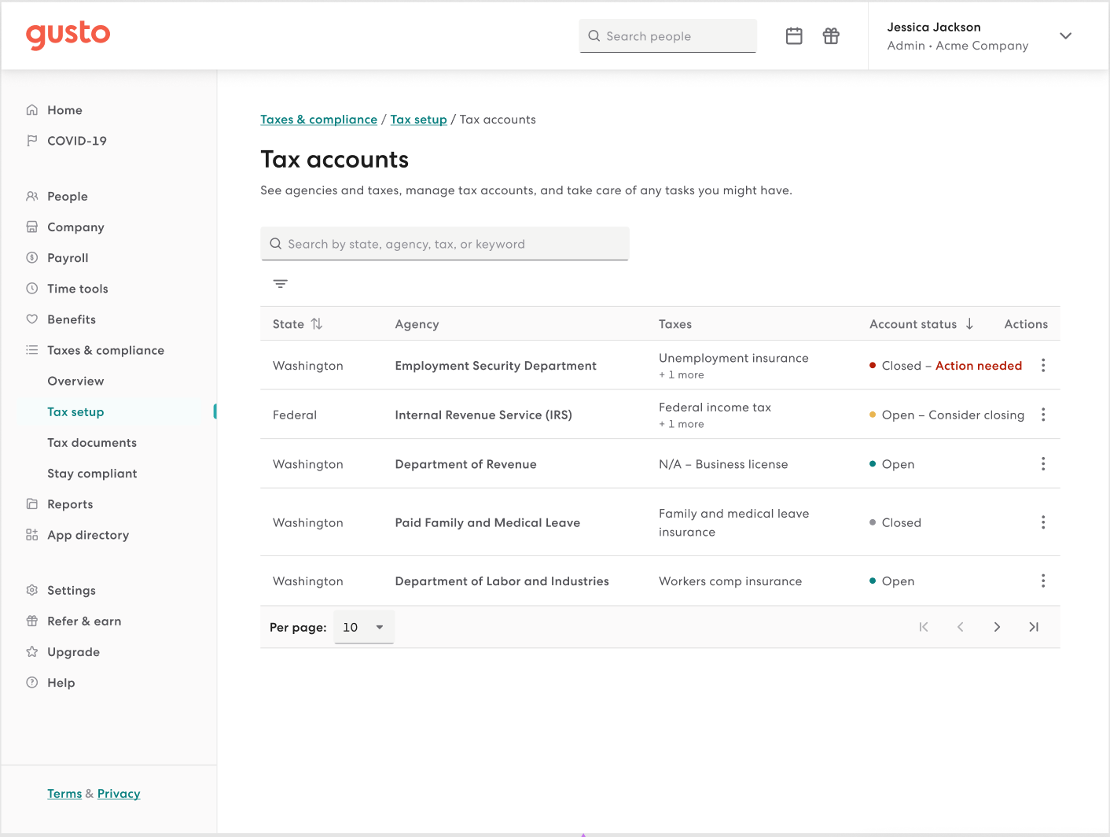This screenshot has height=837, width=1110.
Task: Focus search by state, agency, tax field
Action: 445,244
